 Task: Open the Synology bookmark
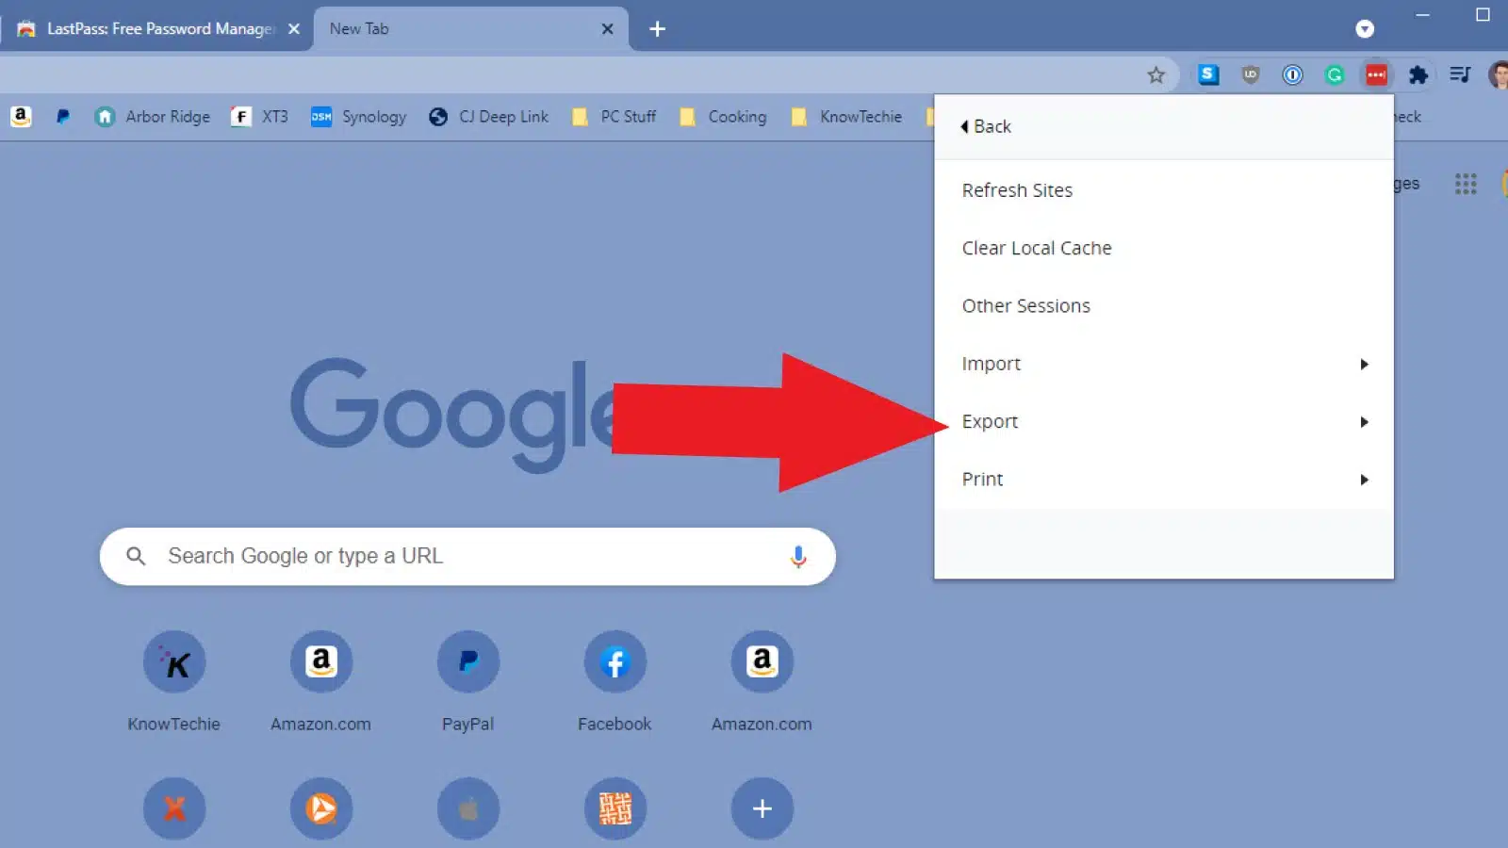358,116
